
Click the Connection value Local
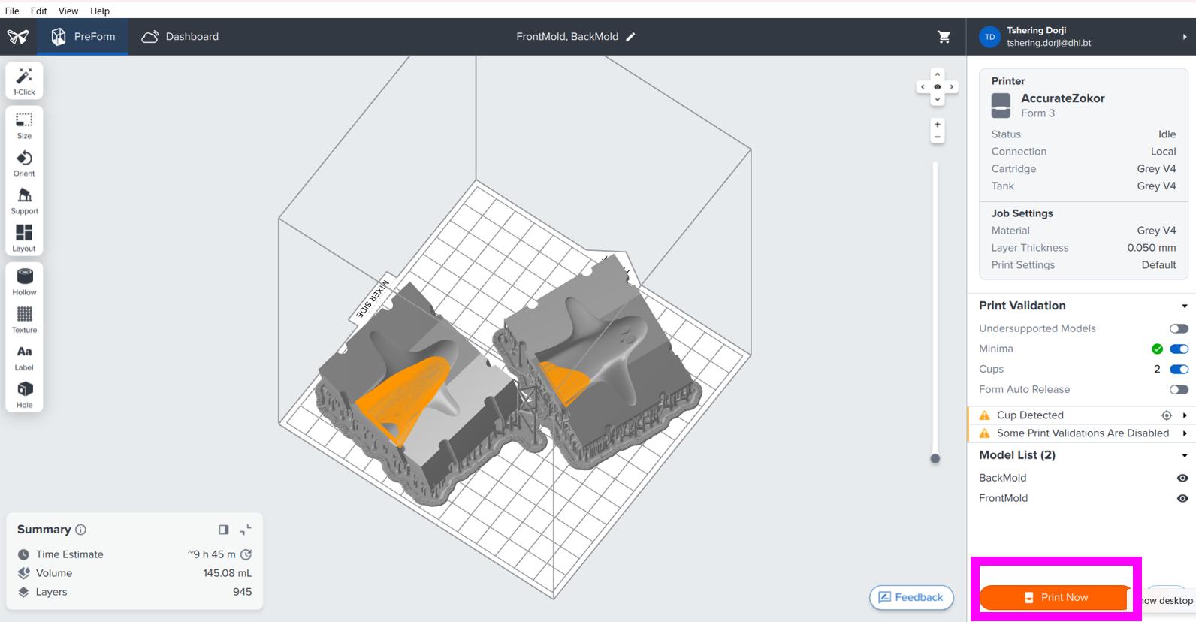tap(1163, 152)
